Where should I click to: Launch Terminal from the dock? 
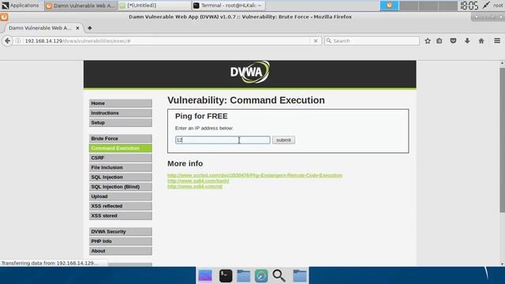(226, 275)
